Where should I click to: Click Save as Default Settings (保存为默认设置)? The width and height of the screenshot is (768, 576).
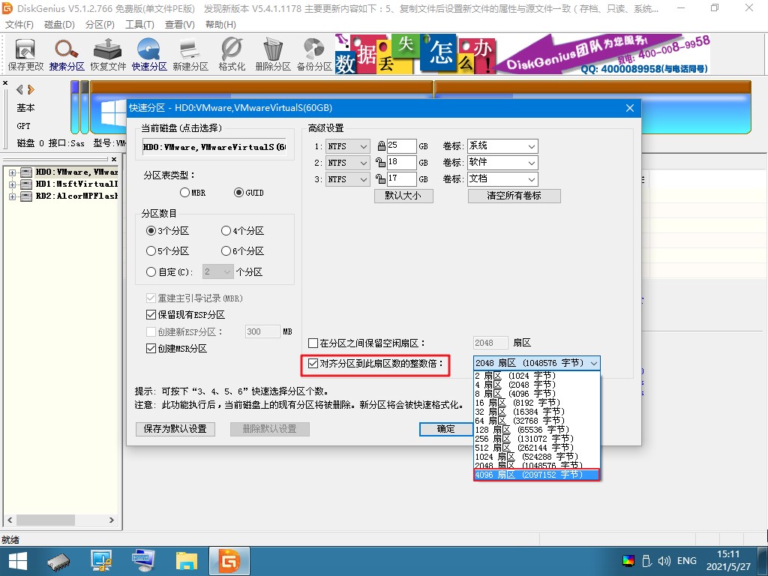click(x=175, y=429)
